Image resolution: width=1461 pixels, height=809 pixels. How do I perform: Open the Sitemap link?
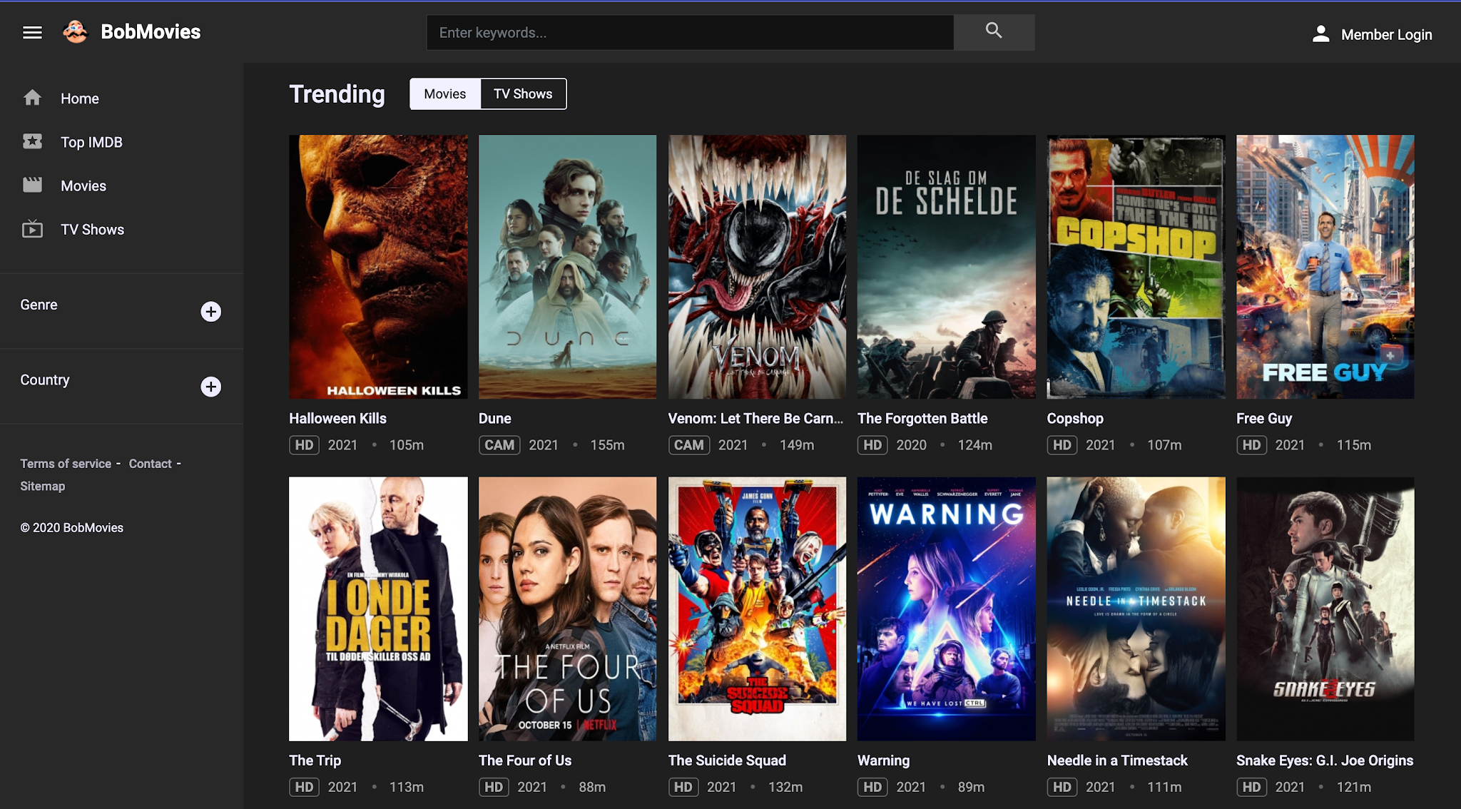click(42, 486)
